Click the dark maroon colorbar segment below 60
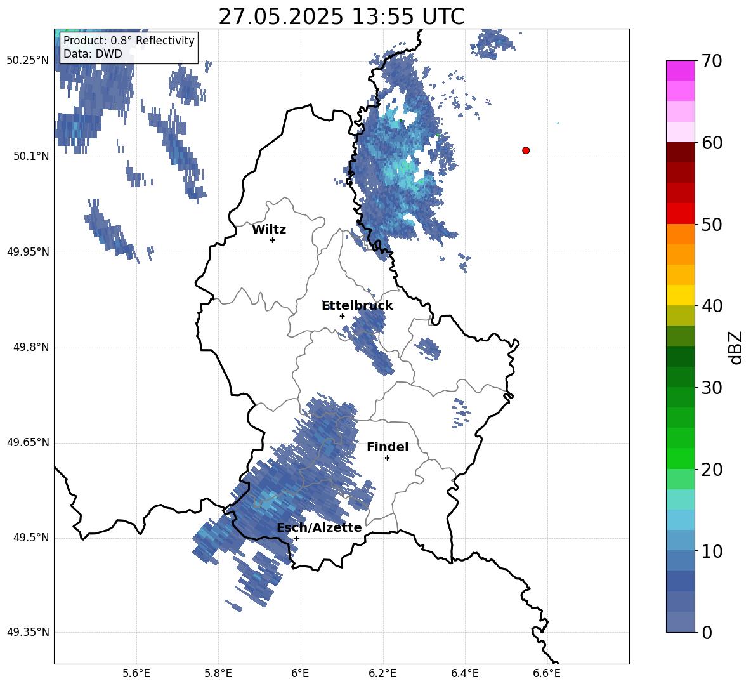751x686 pixels. coord(681,152)
